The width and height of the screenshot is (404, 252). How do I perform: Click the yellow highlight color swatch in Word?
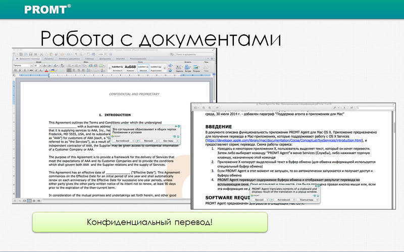coord(53,71)
